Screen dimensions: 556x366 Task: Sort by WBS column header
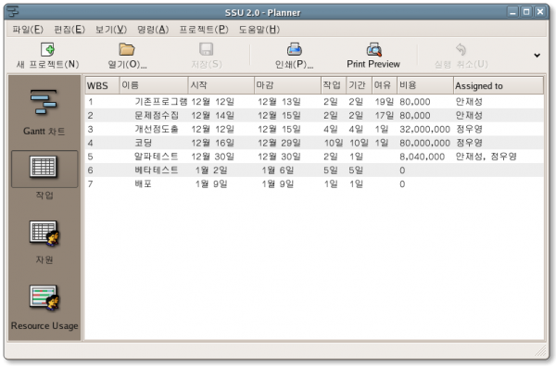click(x=102, y=85)
